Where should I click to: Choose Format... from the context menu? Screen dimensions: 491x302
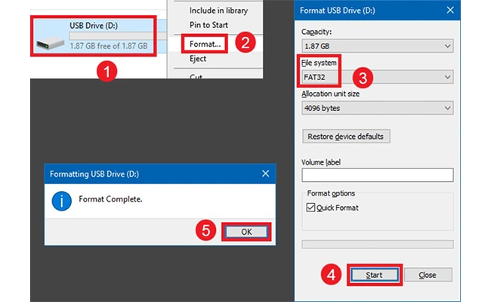point(205,44)
